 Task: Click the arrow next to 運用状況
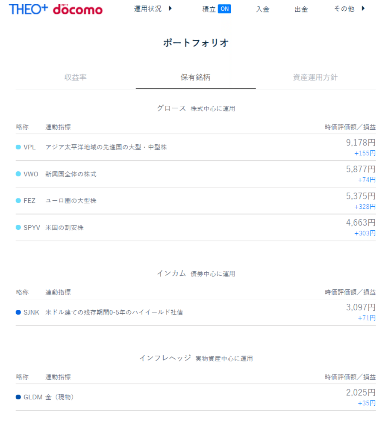click(170, 9)
